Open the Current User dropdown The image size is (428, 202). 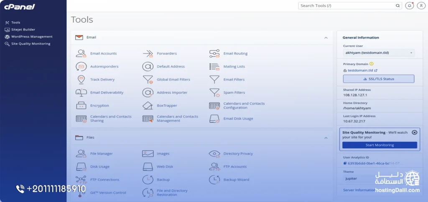(379, 53)
